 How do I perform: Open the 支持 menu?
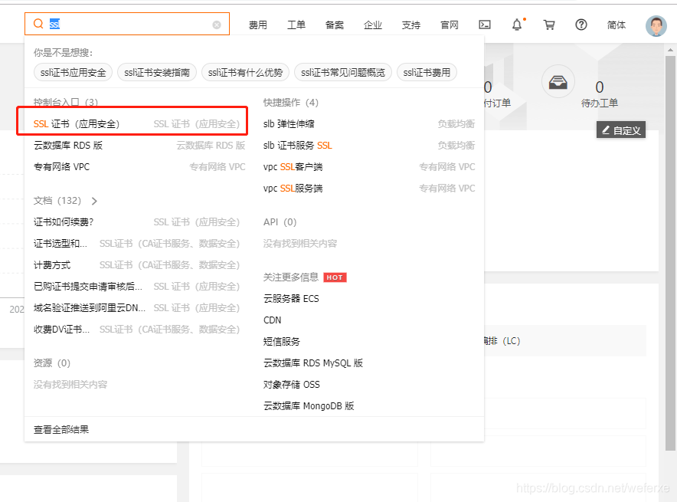click(x=411, y=25)
